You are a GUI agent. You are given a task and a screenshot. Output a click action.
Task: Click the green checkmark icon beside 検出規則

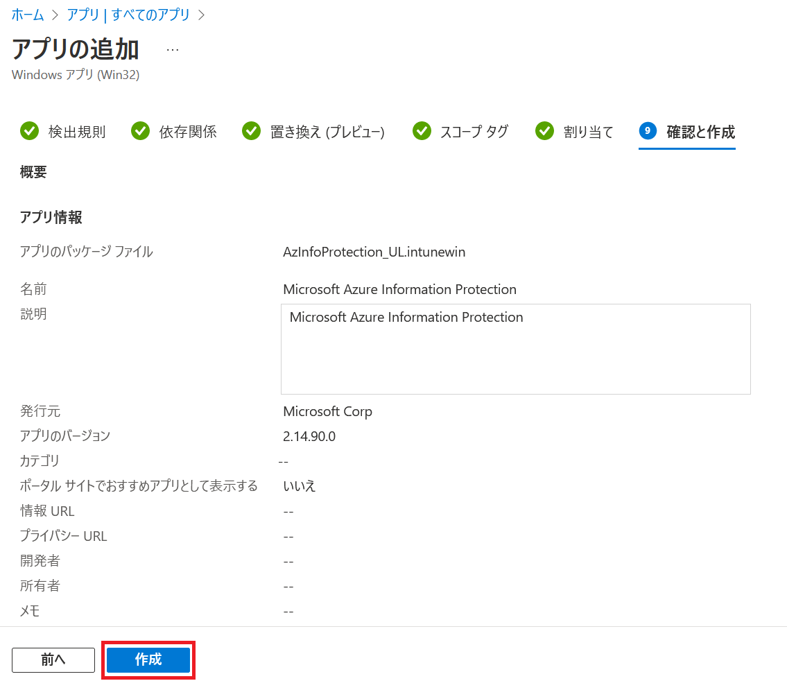(x=30, y=131)
